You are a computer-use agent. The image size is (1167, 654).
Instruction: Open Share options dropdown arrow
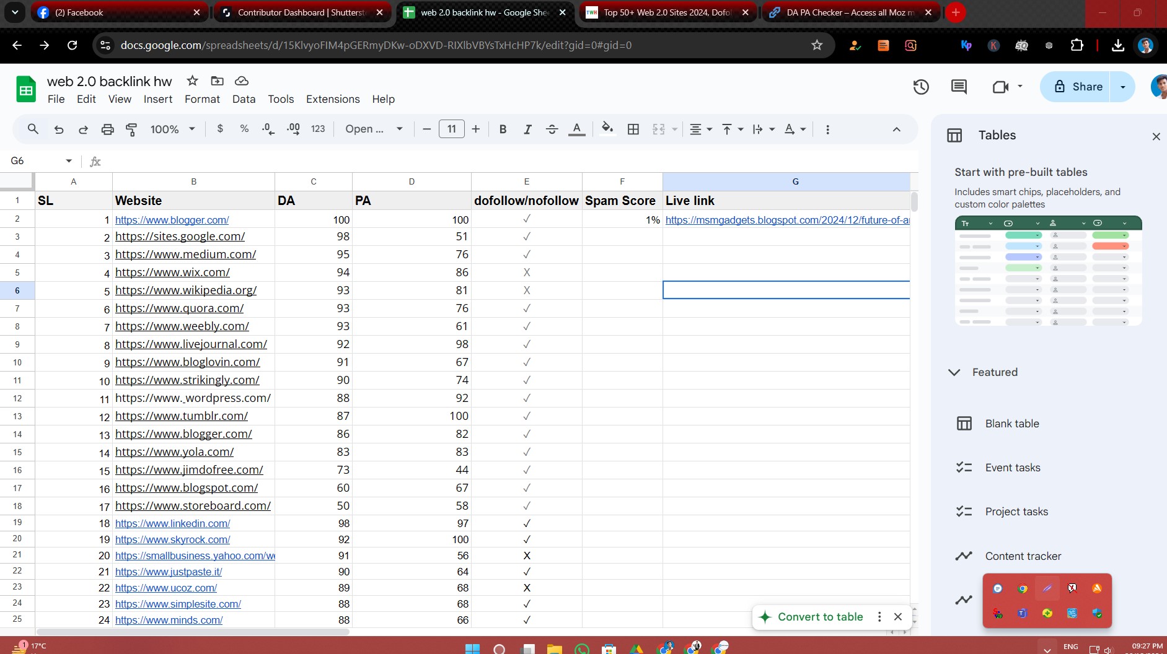tap(1123, 87)
